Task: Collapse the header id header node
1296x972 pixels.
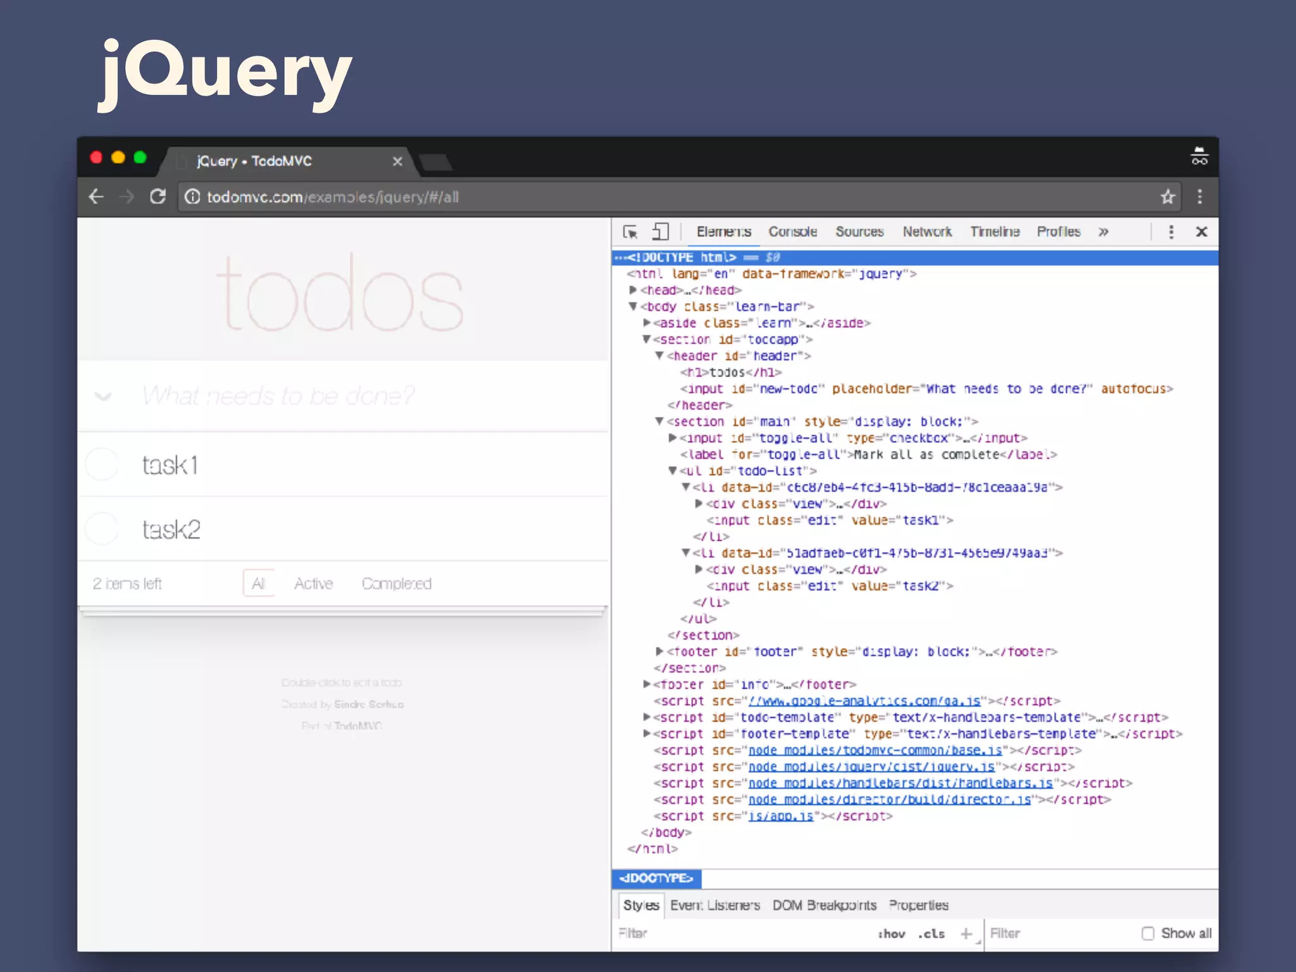Action: [659, 356]
